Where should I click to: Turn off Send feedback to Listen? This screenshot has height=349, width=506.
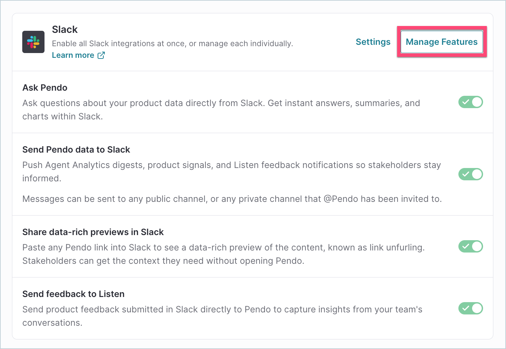click(471, 308)
